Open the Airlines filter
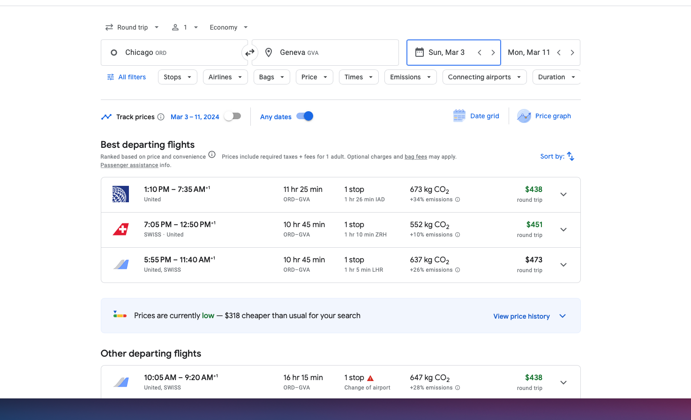691x420 pixels. pyautogui.click(x=225, y=77)
